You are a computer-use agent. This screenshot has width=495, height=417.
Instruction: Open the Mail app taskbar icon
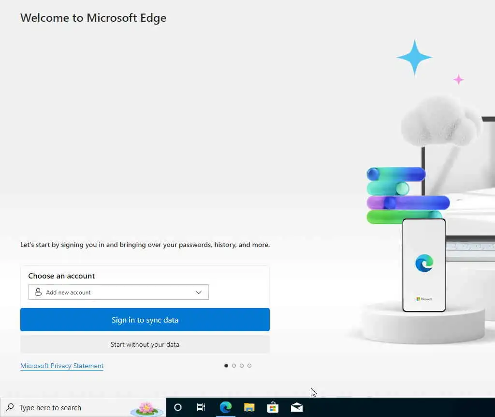297,407
